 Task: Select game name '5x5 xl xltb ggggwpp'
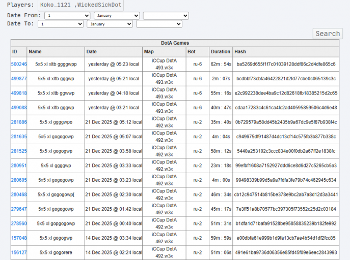pyautogui.click(x=56, y=64)
